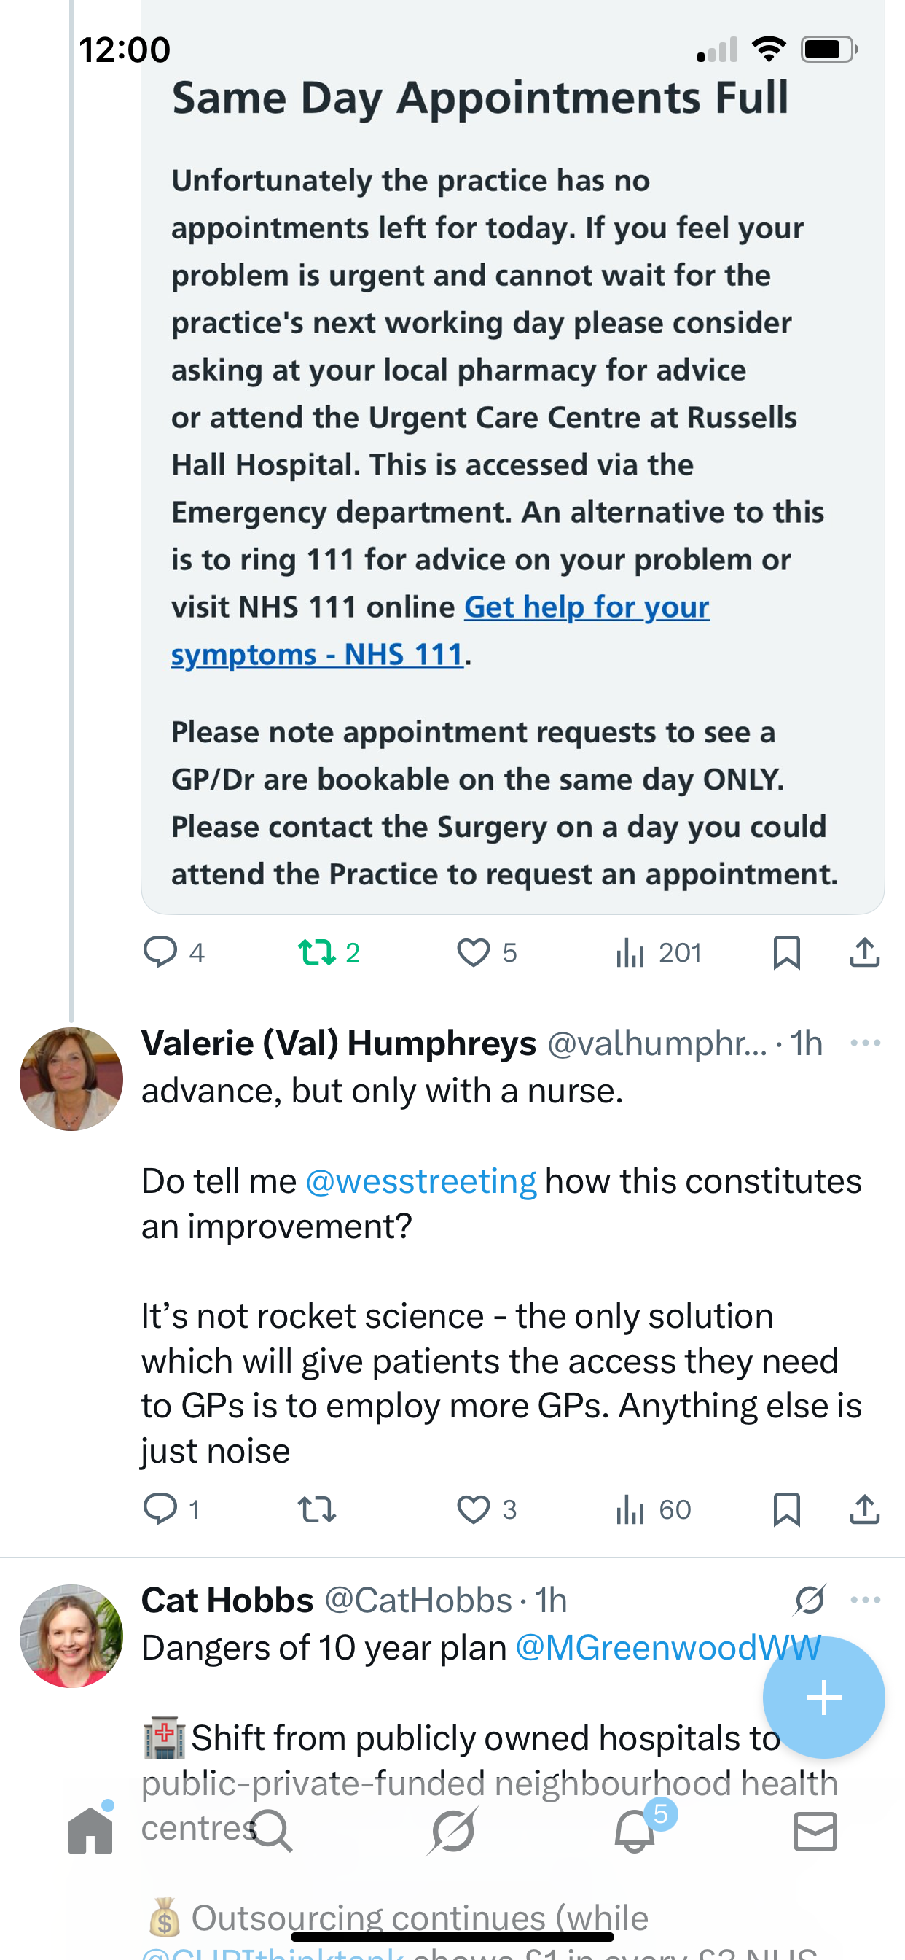905x1960 pixels.
Task: Go to the Messages tab
Action: pos(815,1832)
